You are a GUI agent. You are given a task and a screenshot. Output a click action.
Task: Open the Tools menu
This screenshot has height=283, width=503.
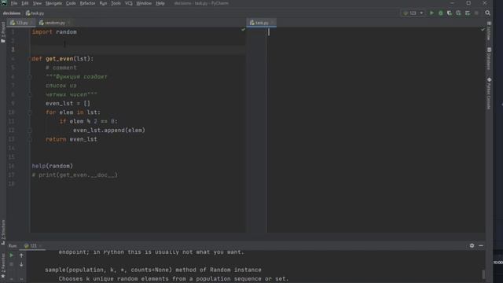click(x=116, y=3)
